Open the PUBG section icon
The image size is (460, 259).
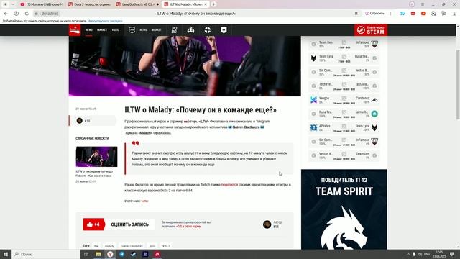(x=174, y=30)
